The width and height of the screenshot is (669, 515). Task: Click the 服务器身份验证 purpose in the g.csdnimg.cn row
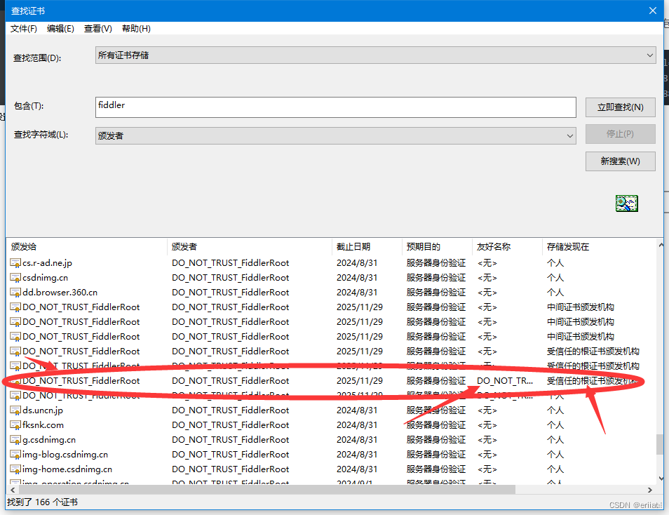point(435,440)
